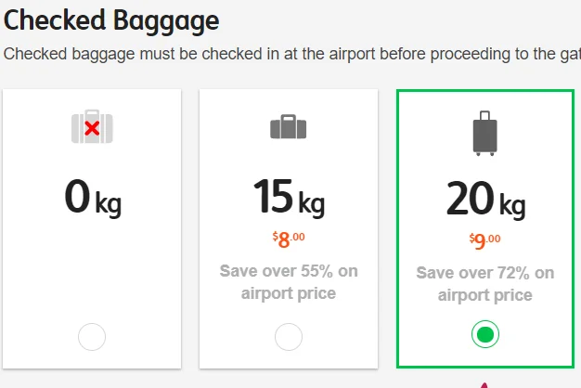Click the '0 kg' weight label
The height and width of the screenshot is (388, 581).
[x=92, y=198]
